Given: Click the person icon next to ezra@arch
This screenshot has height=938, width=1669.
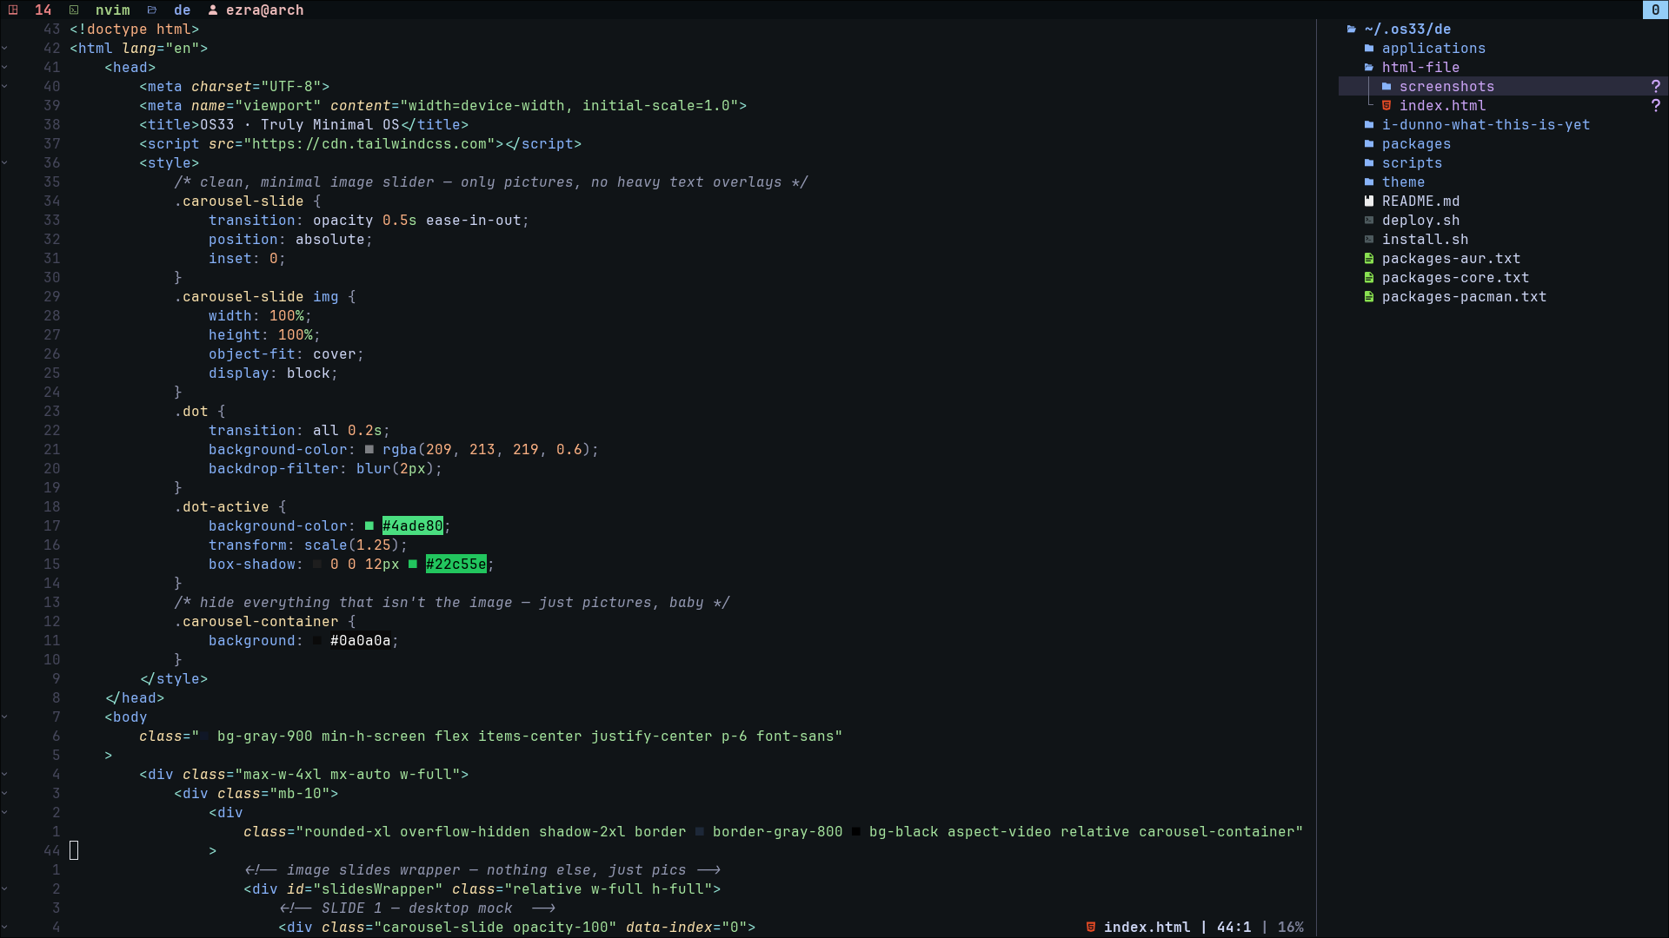Looking at the screenshot, I should click(213, 10).
